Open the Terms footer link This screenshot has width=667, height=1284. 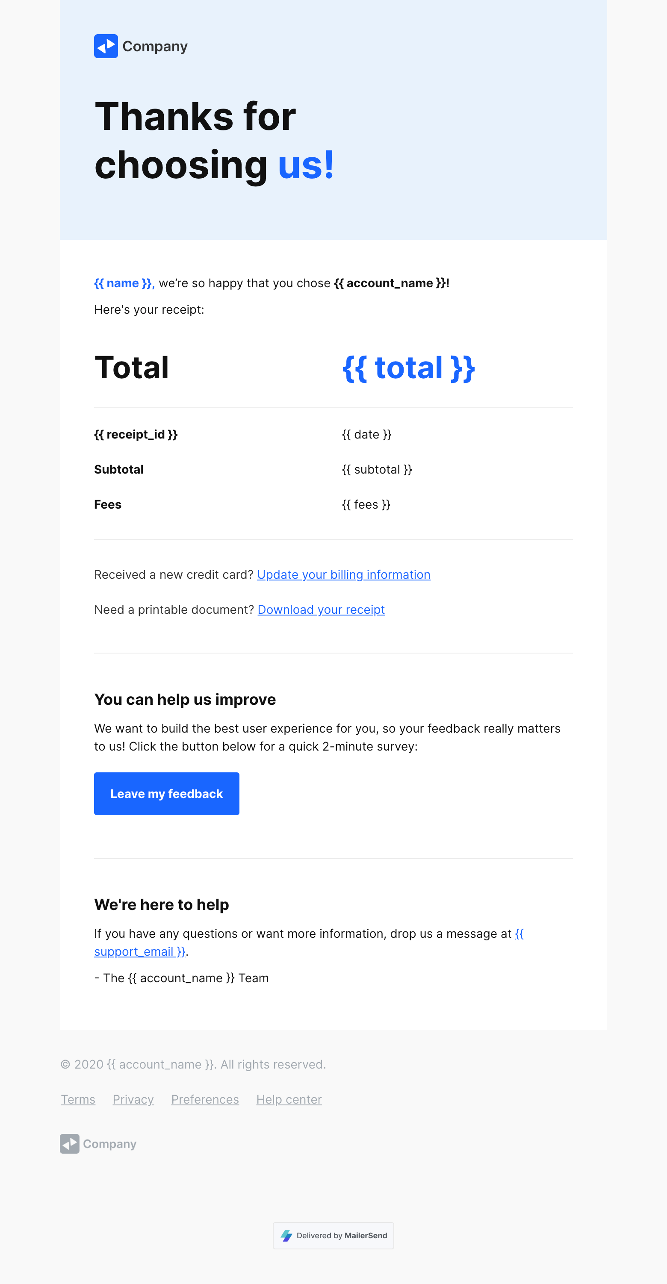pos(78,1099)
